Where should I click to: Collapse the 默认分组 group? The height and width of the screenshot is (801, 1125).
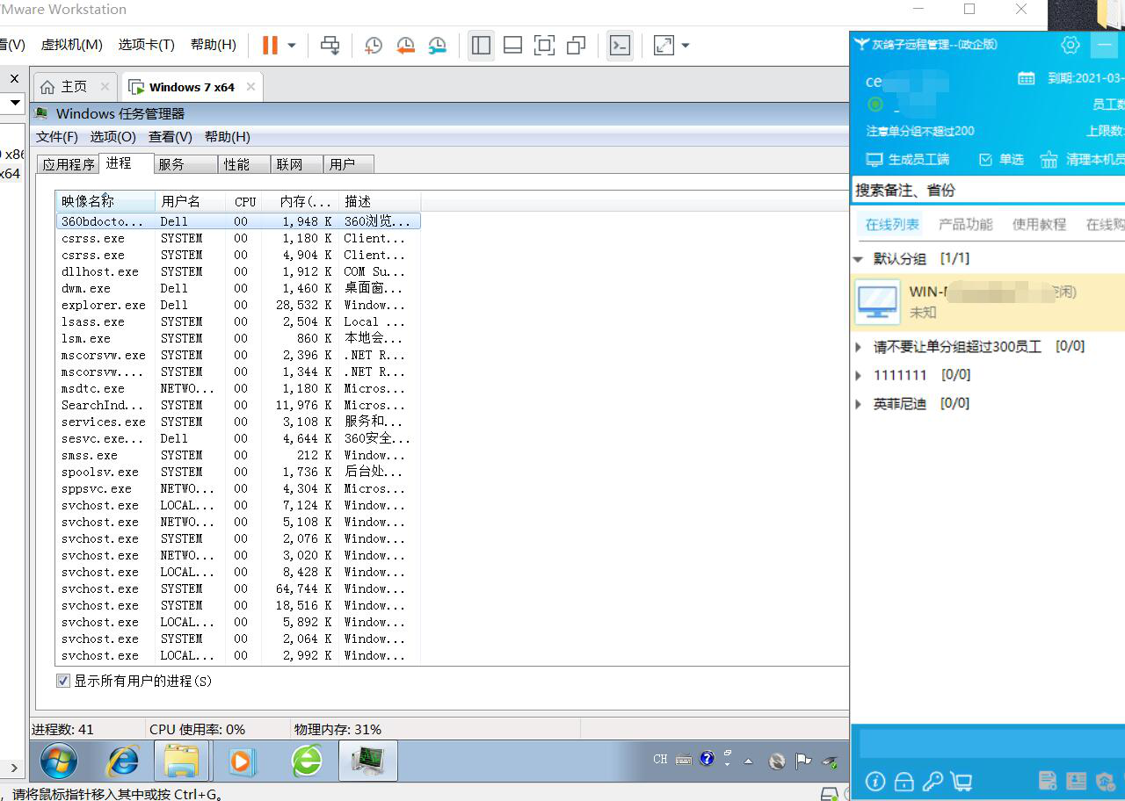(x=859, y=259)
